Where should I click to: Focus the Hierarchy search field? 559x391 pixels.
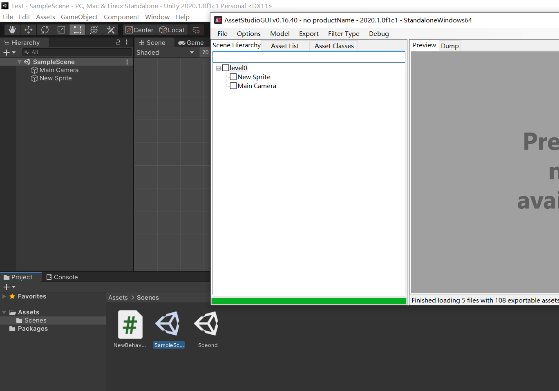[77, 52]
